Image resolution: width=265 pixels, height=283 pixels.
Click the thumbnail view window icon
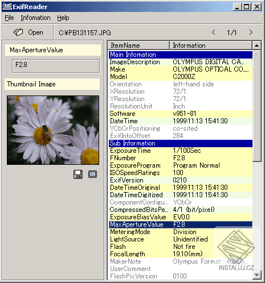click(92, 174)
